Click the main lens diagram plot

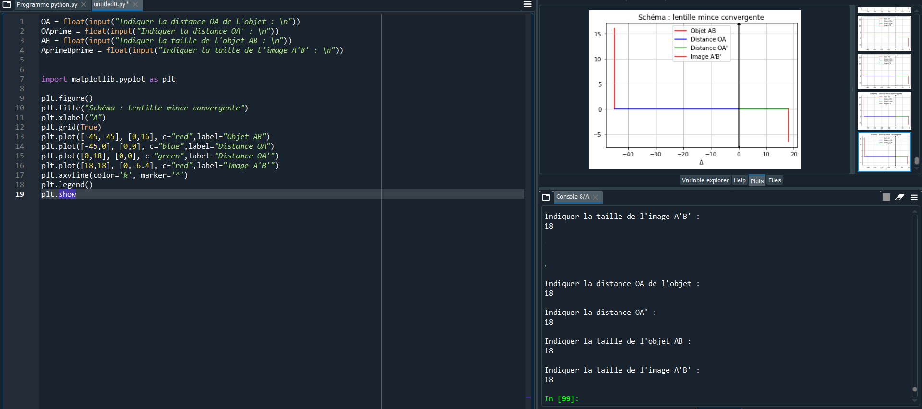pos(695,89)
